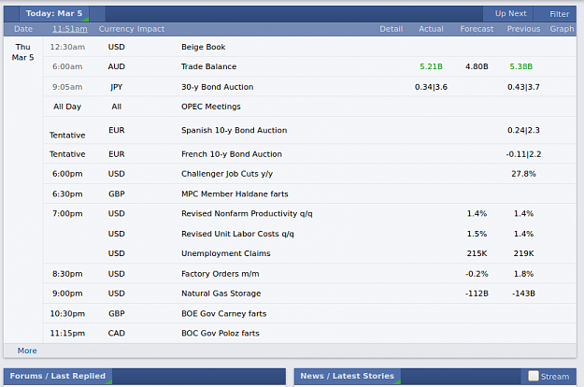Click the Actual column header

coord(431,29)
